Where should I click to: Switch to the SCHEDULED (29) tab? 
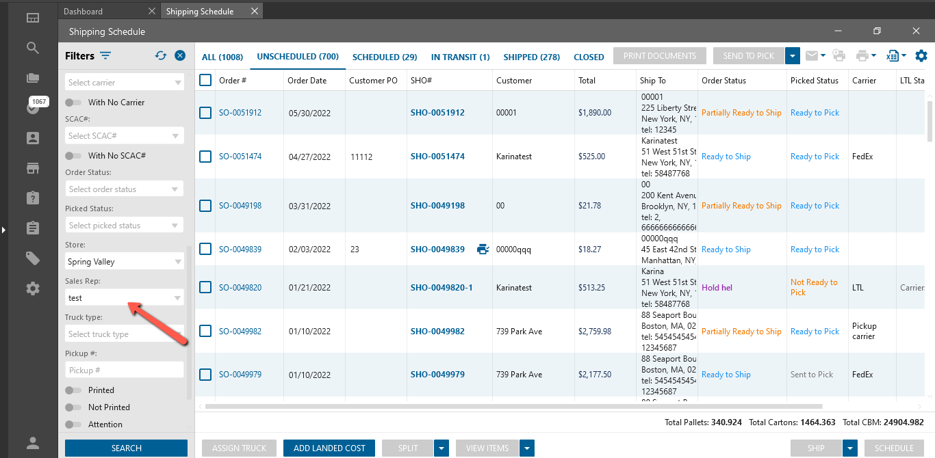click(385, 57)
